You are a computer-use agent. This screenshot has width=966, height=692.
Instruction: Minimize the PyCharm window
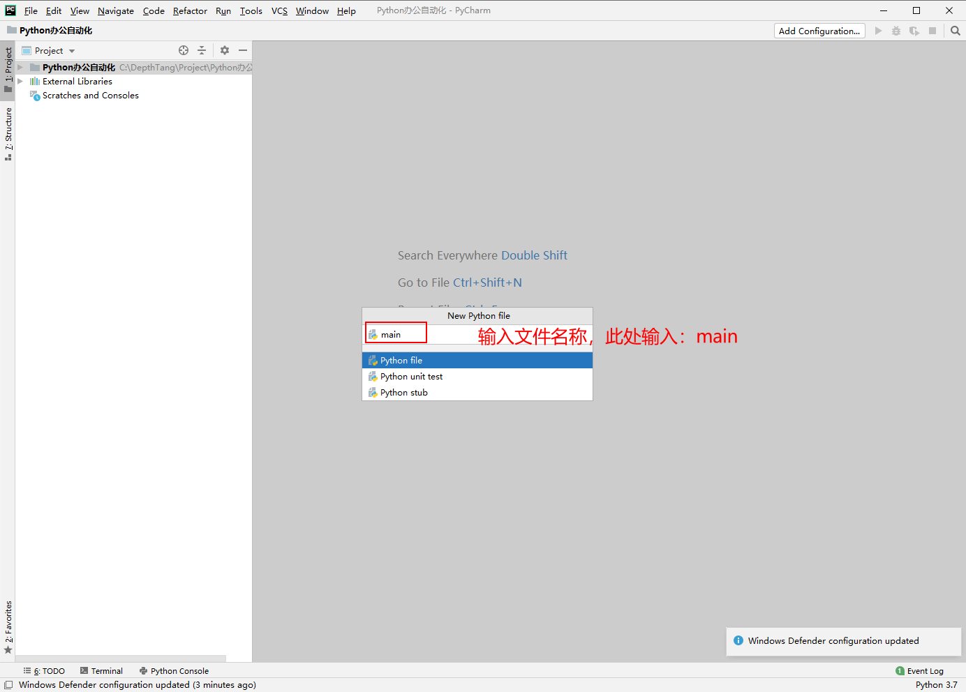coord(884,10)
